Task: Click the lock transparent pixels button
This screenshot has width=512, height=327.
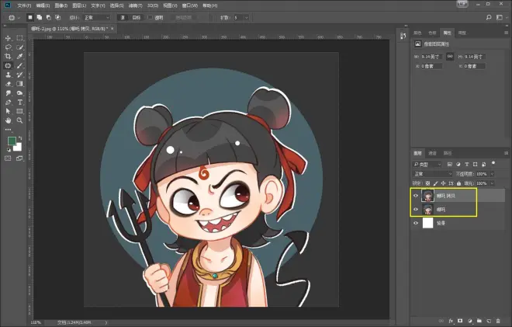Action: (427, 183)
